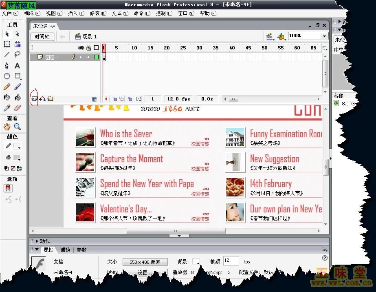Switch to the 滤镜 tab
This screenshot has width=376, height=292.
point(65,250)
